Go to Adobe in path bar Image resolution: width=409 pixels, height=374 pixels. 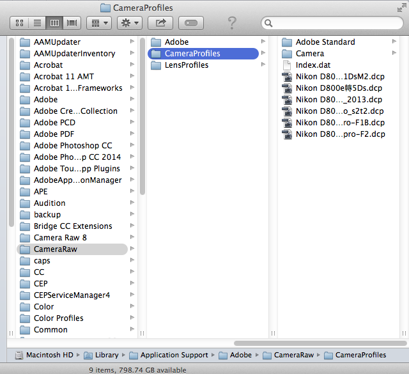(x=235, y=355)
